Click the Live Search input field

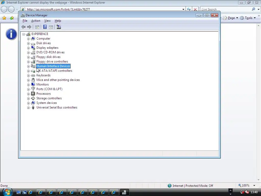225,9
